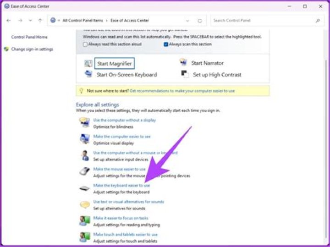This screenshot has width=330, height=247.
Task: Open the recent locations dropdown arrow
Action: tap(30, 21)
